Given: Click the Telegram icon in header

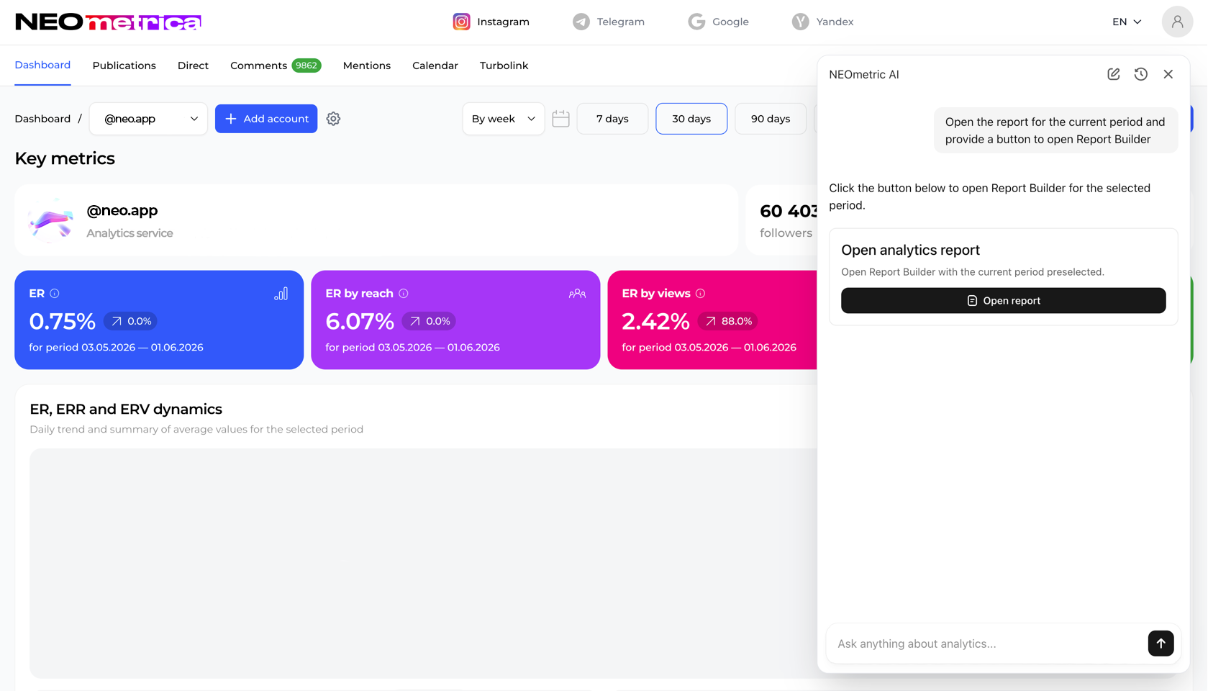Looking at the screenshot, I should click(581, 22).
